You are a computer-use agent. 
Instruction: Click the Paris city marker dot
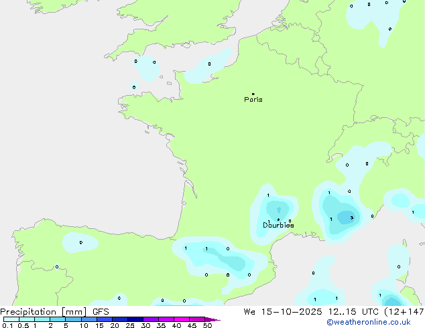point(253,94)
